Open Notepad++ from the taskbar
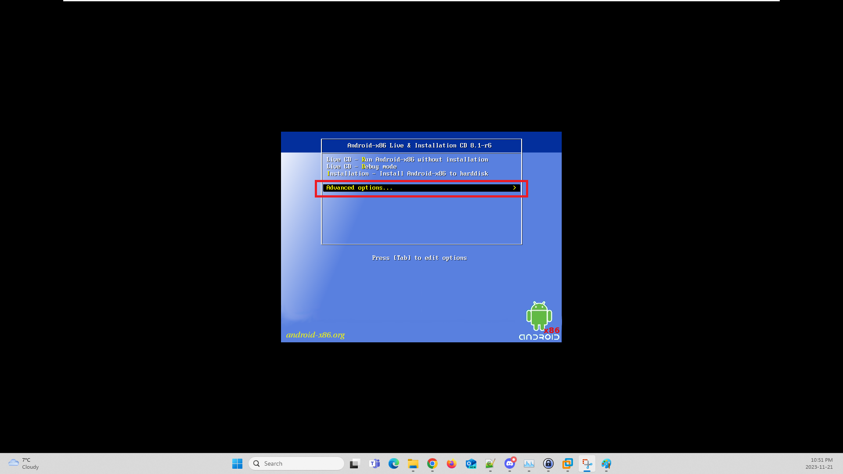Viewport: 843px width, 474px height. pyautogui.click(x=490, y=463)
